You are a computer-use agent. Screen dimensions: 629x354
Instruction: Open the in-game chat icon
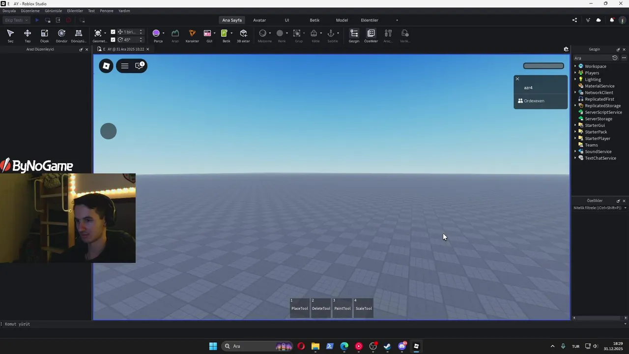click(x=140, y=65)
